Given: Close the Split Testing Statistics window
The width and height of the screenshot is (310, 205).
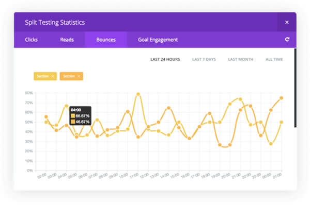Looking at the screenshot, I should [287, 22].
